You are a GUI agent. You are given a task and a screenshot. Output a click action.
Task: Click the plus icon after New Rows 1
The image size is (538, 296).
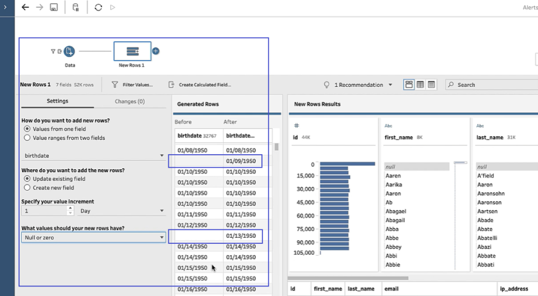coord(156,51)
